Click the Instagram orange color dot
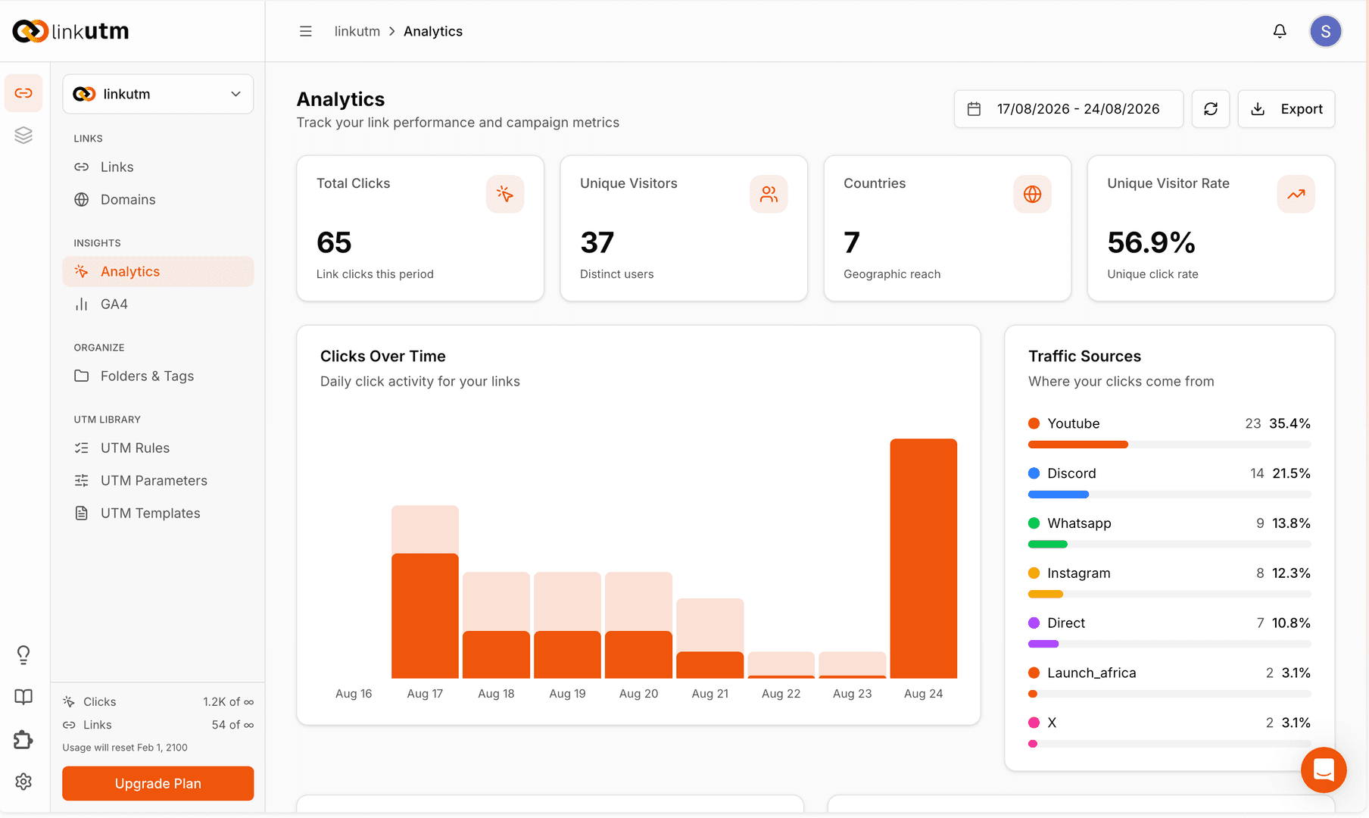The image size is (1369, 818). [1034, 573]
